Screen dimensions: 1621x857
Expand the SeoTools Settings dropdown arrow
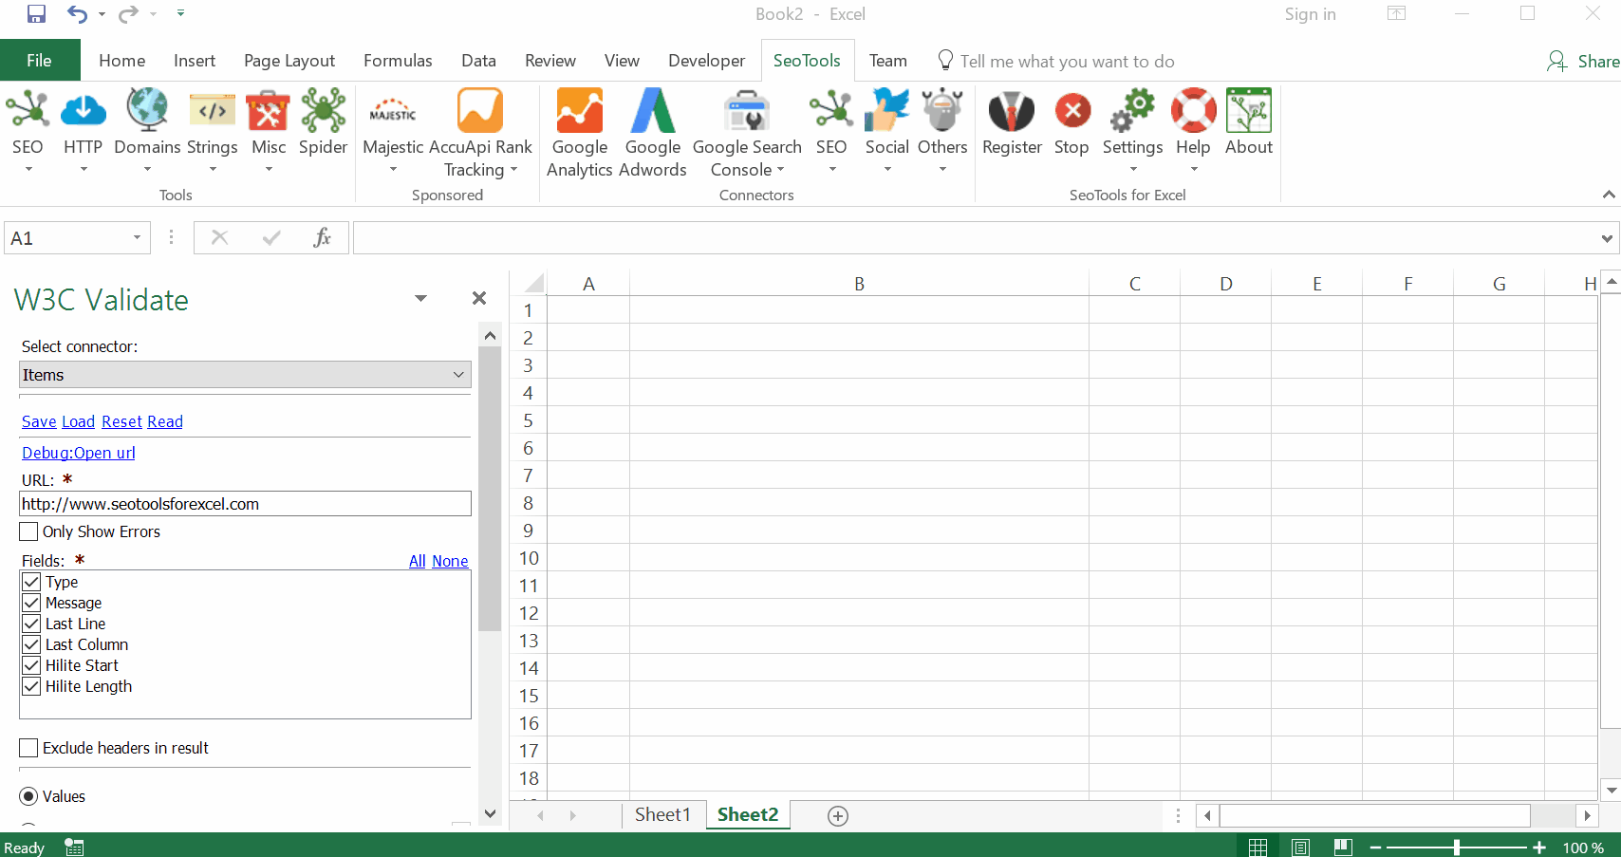[1133, 169]
